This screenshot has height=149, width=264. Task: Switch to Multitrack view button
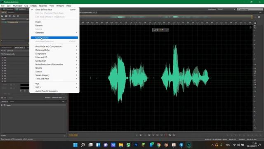21,9
